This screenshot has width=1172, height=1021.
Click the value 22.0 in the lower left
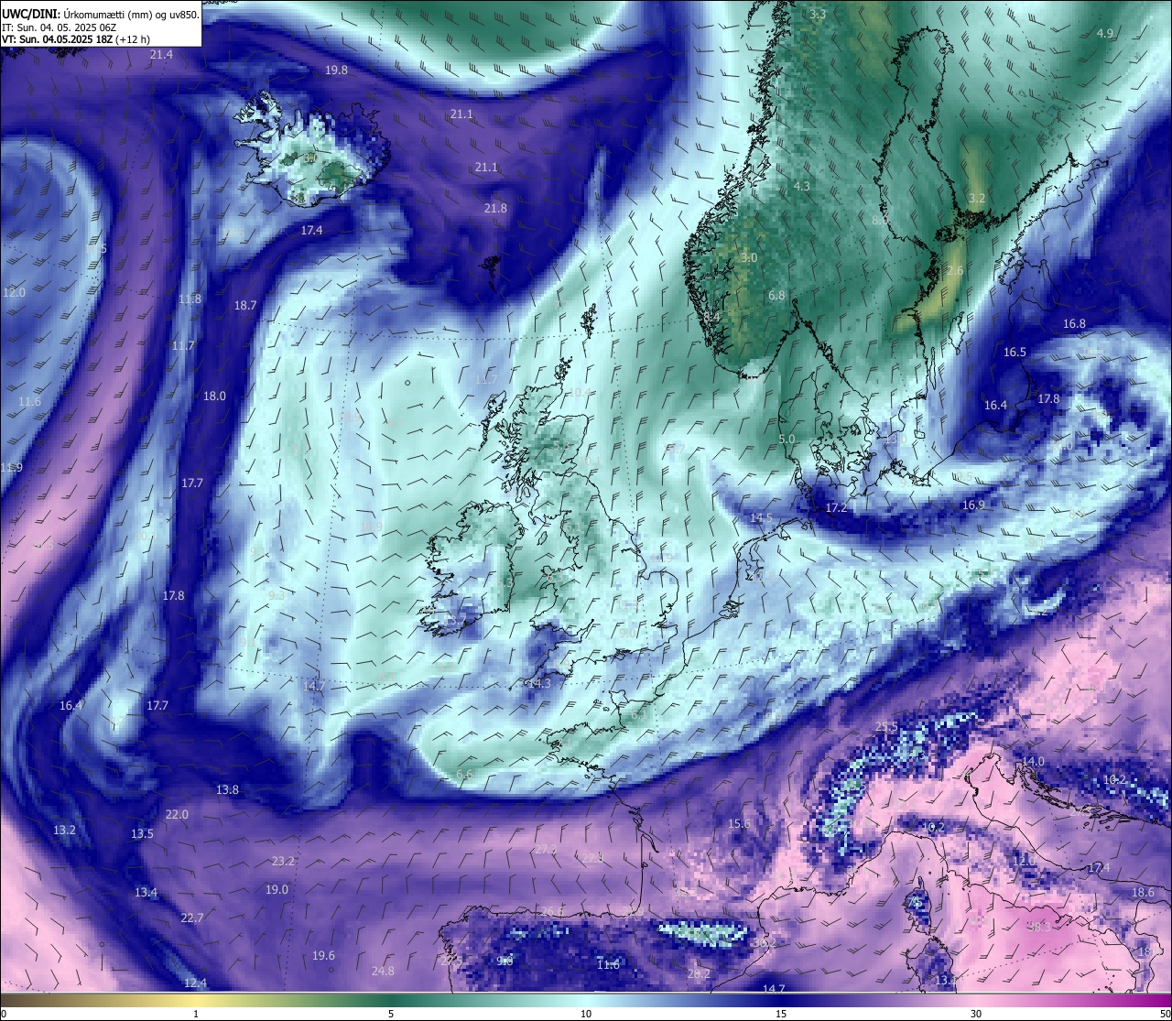(177, 815)
